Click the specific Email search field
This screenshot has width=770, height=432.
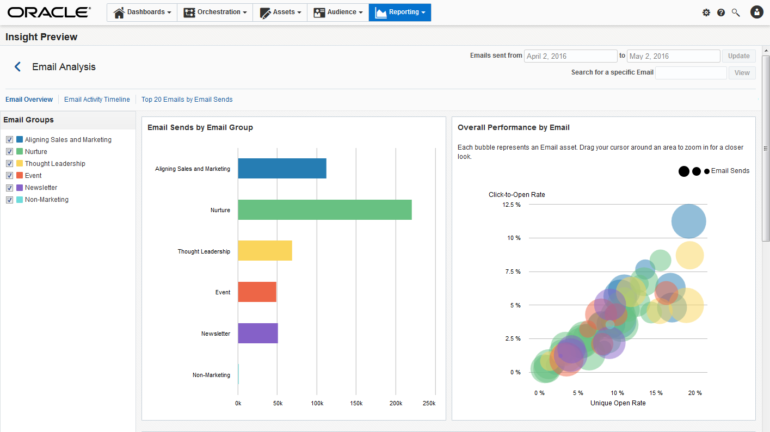click(x=691, y=73)
